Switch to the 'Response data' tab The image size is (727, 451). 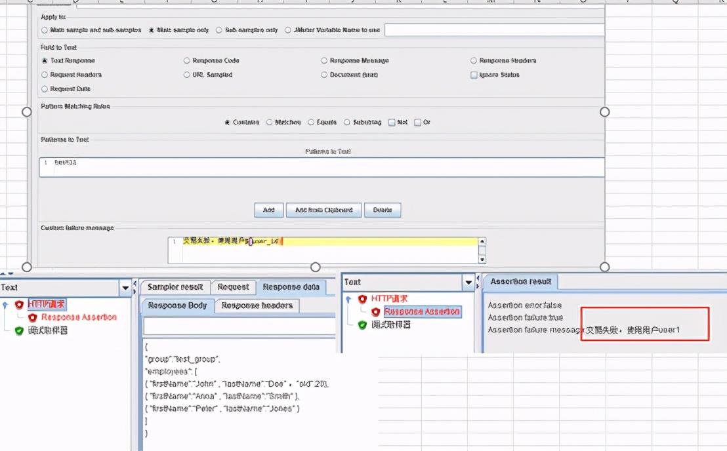point(291,287)
